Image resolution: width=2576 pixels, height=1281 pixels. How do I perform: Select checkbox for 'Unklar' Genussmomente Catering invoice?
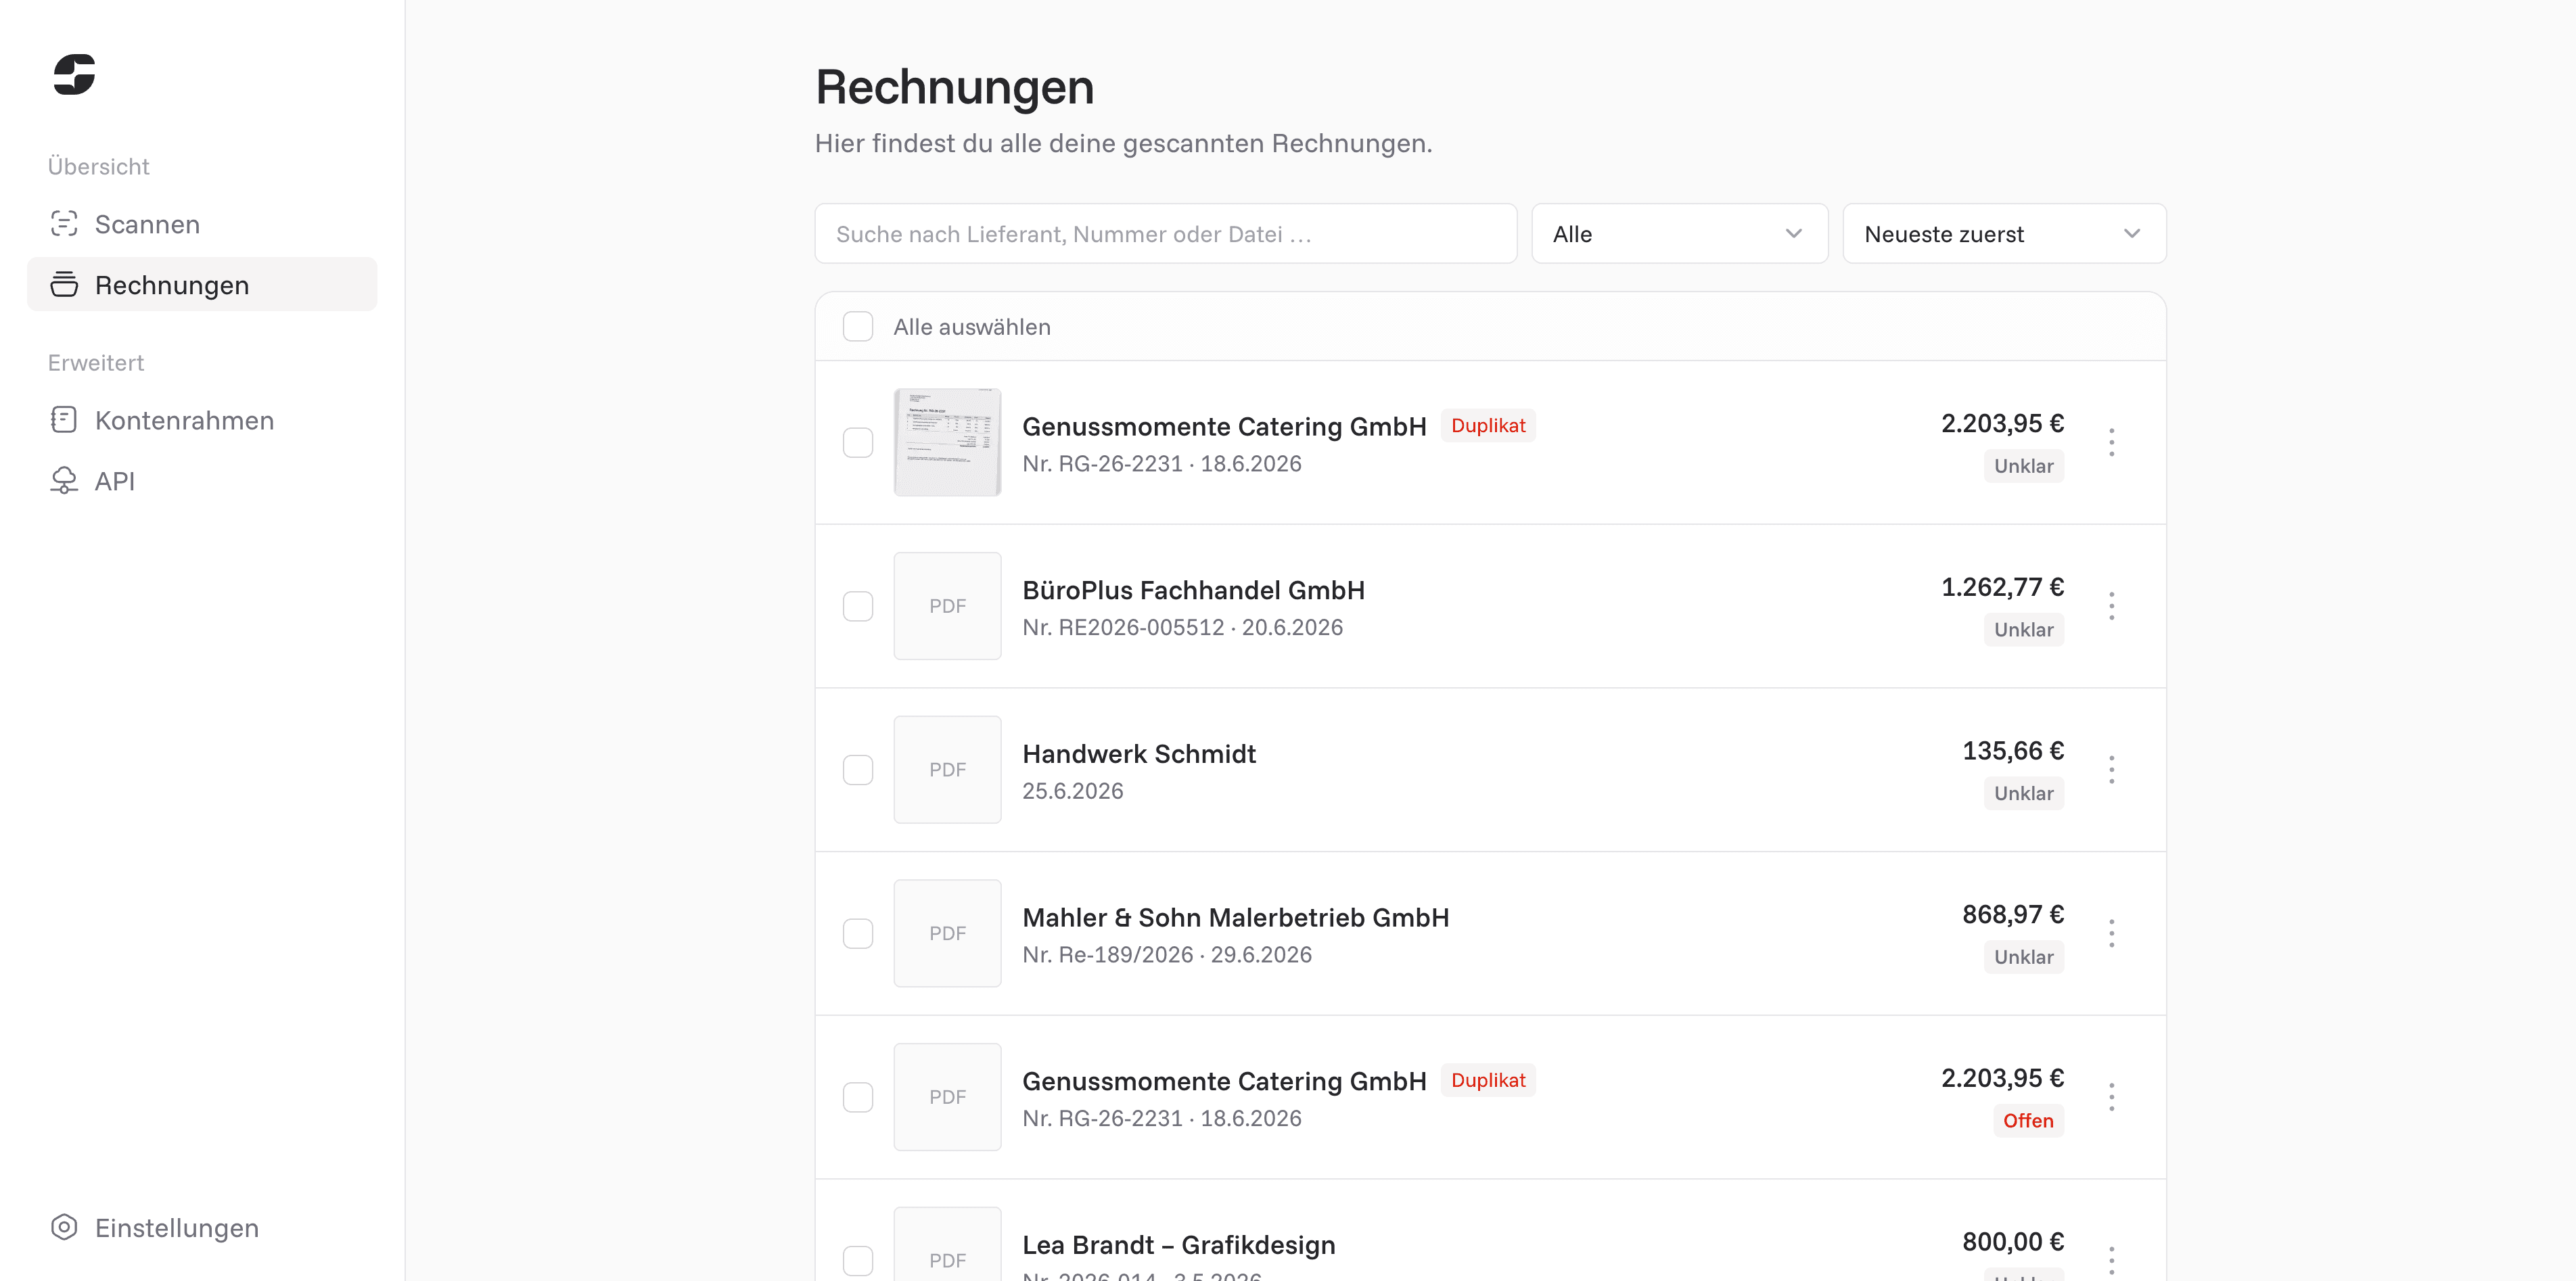pos(858,442)
